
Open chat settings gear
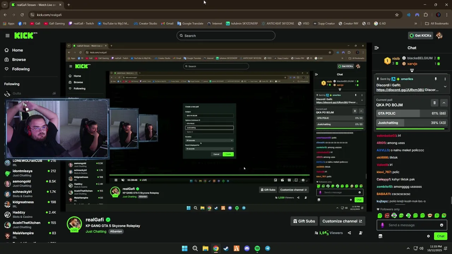(x=428, y=236)
